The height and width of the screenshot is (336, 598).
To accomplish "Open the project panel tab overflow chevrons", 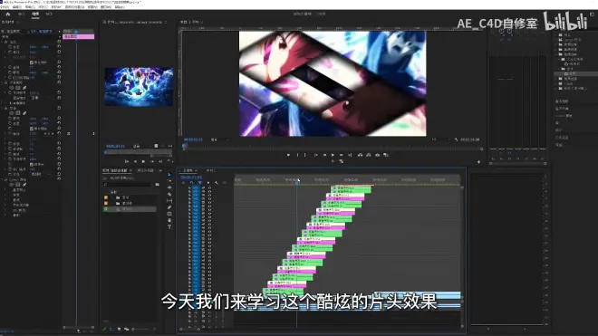I will coord(160,170).
